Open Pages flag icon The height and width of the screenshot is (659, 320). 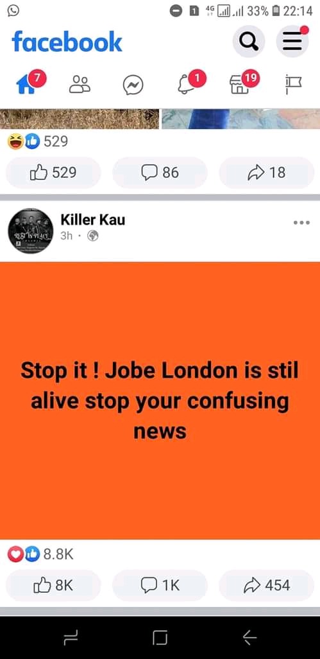coord(292,85)
